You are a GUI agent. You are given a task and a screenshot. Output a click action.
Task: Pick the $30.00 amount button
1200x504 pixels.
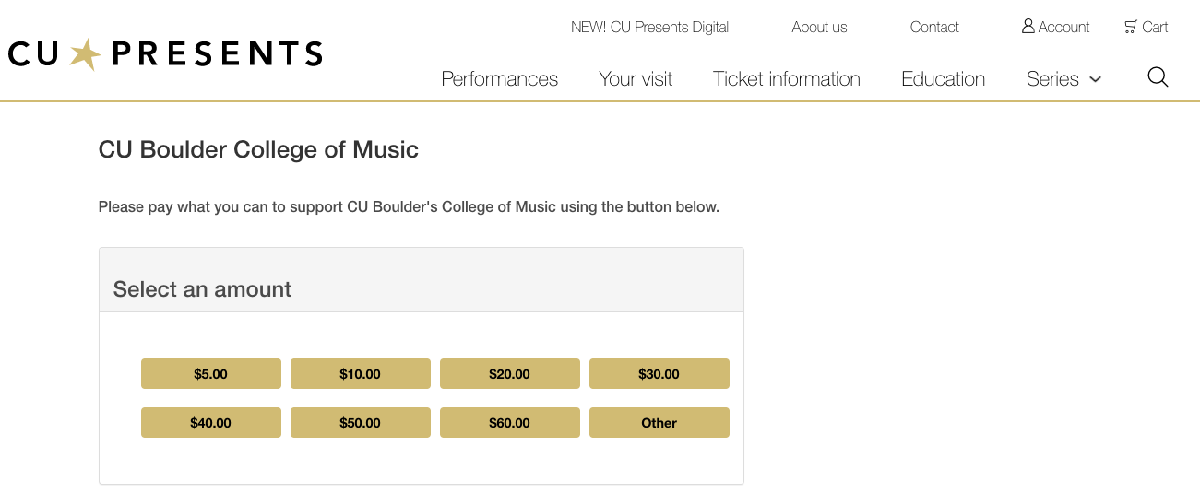[x=659, y=374]
